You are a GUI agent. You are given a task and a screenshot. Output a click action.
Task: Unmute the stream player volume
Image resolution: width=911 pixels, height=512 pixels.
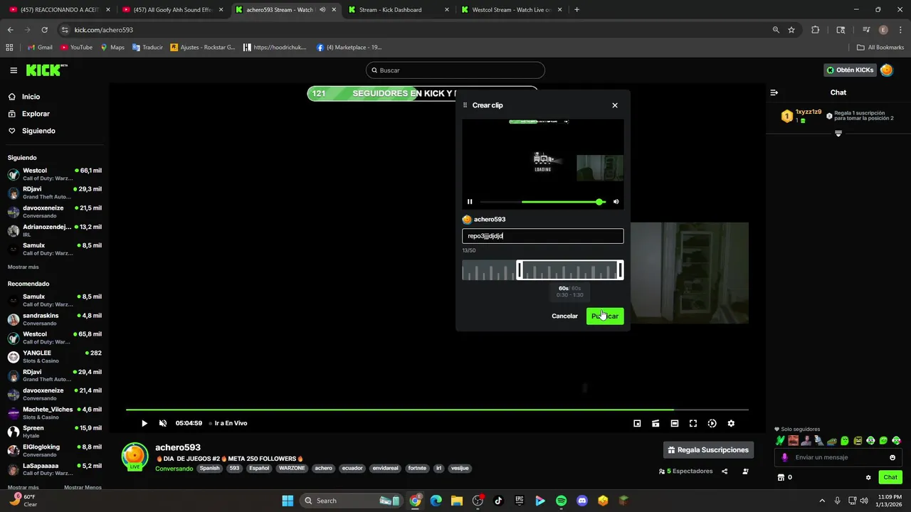[163, 423]
